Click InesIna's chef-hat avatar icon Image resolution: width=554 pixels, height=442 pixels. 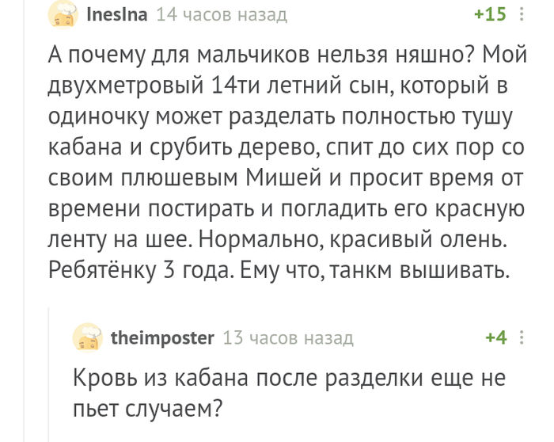pyautogui.click(x=63, y=13)
